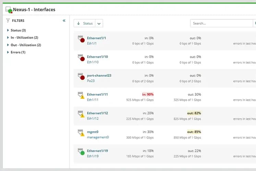Click the Eth1/1 alias text
The width and height of the screenshot is (256, 171).
tap(92, 43)
